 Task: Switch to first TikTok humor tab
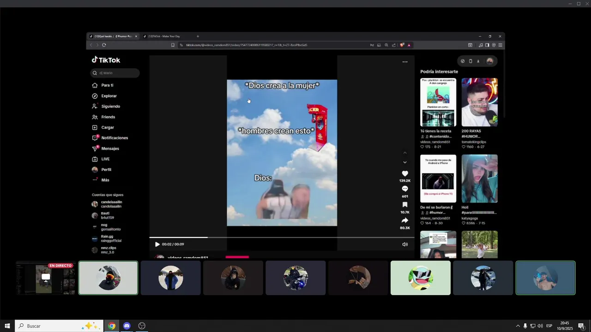(x=113, y=36)
